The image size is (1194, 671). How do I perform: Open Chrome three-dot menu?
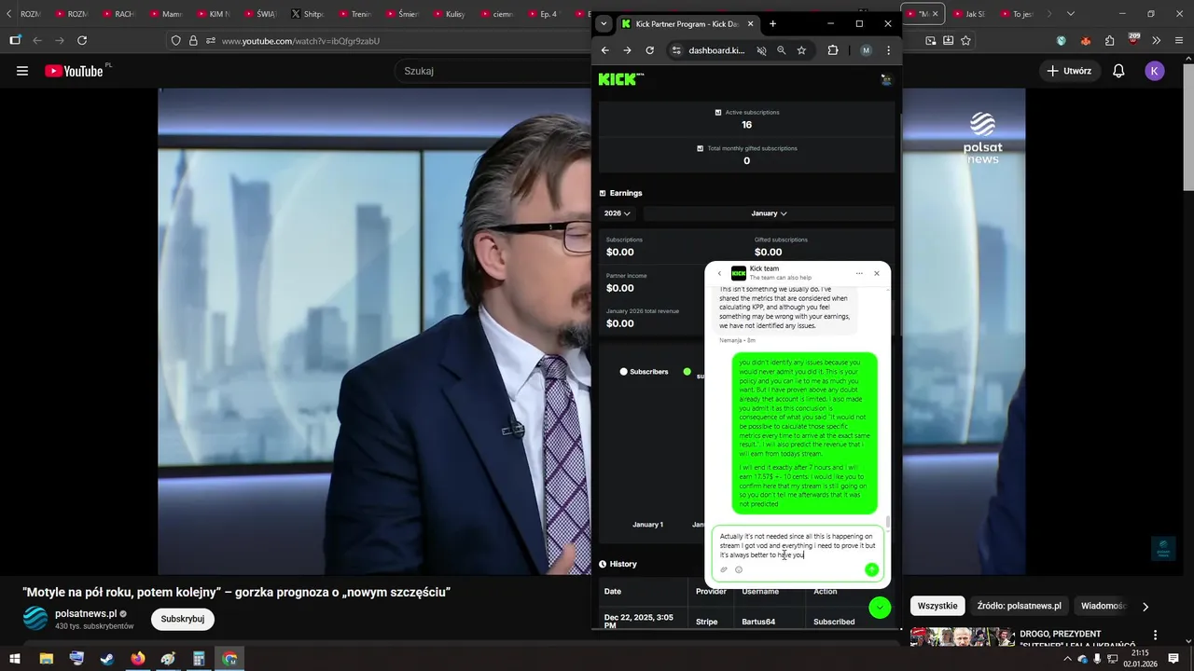point(888,50)
